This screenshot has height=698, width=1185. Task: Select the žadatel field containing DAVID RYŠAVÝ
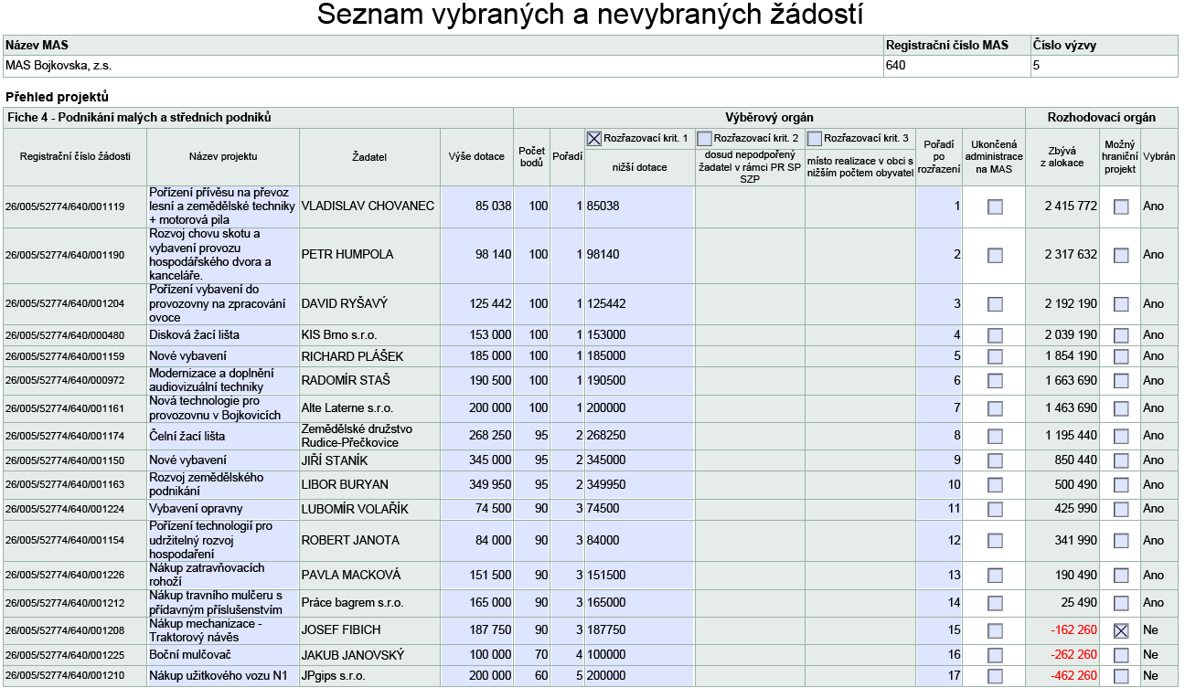(369, 304)
